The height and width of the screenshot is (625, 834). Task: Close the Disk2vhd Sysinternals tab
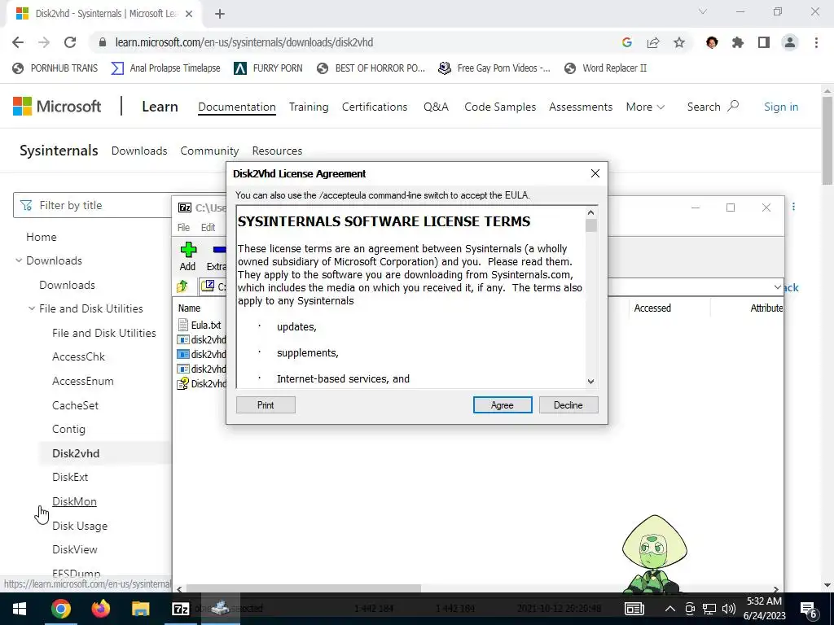pyautogui.click(x=189, y=14)
